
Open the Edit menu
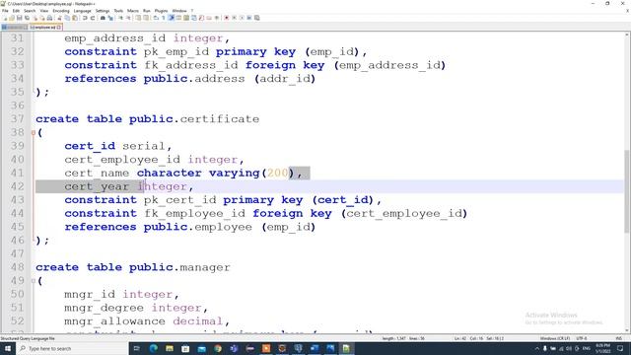(x=16, y=11)
